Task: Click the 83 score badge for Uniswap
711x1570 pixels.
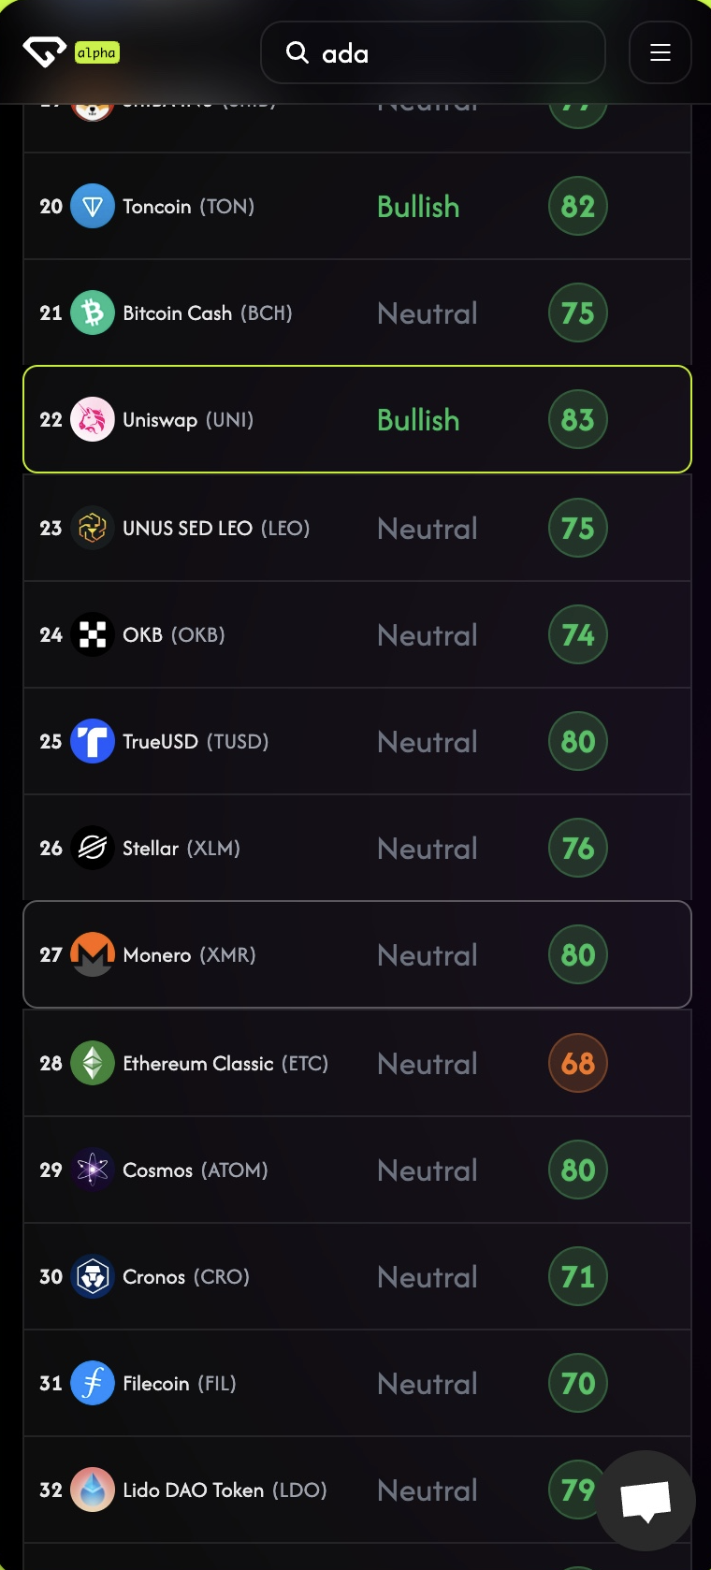Action: coord(578,420)
